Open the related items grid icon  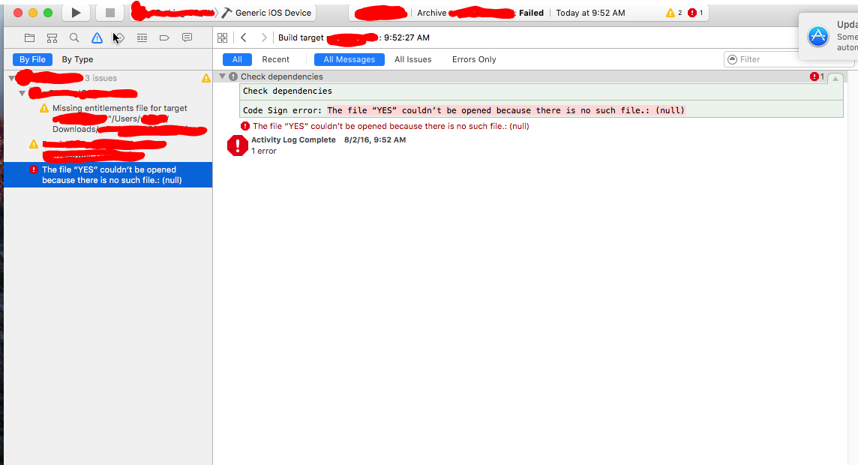click(222, 37)
